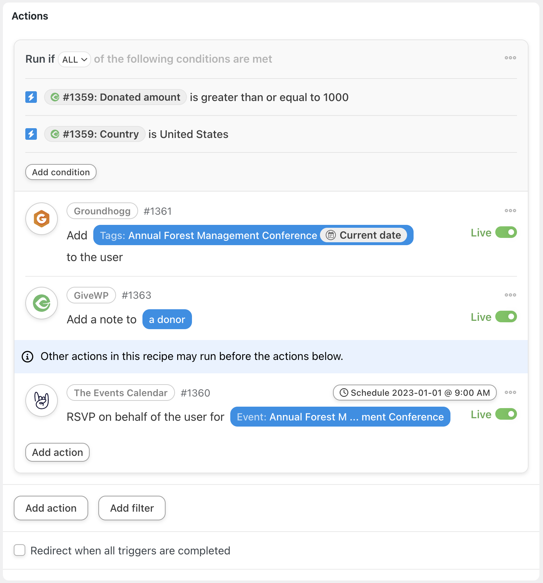
Task: Toggle Live switch for Events Calendar action
Action: point(506,414)
